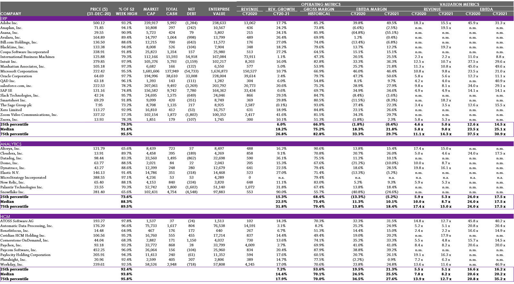This screenshot has width=514, height=284.
Task: Select Zoom Video Communications, Inc. cell
Action: click(29, 115)
